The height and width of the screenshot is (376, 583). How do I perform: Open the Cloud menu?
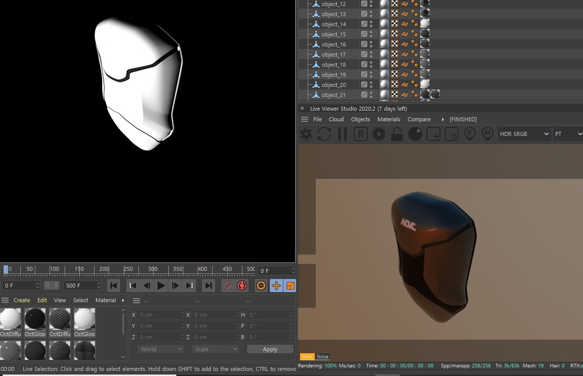(336, 119)
